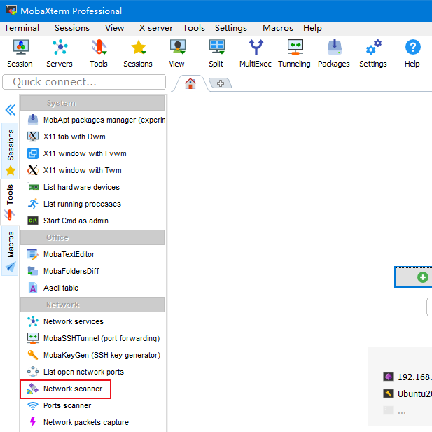Click the new tab plus button
Screen dimensions: 432x432
pos(220,83)
